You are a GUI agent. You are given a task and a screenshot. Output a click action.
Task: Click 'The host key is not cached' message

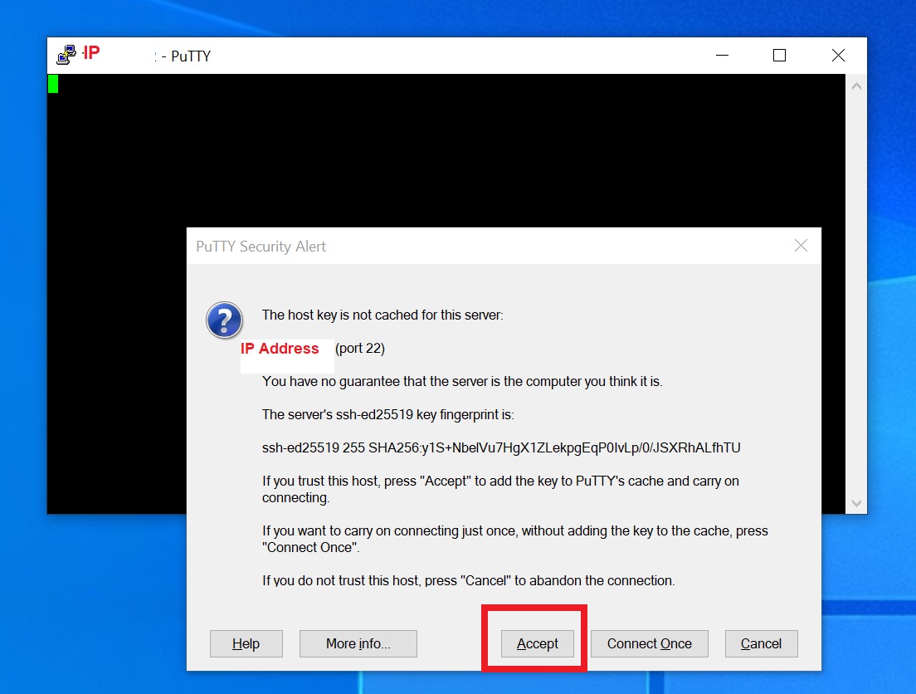pyautogui.click(x=382, y=315)
